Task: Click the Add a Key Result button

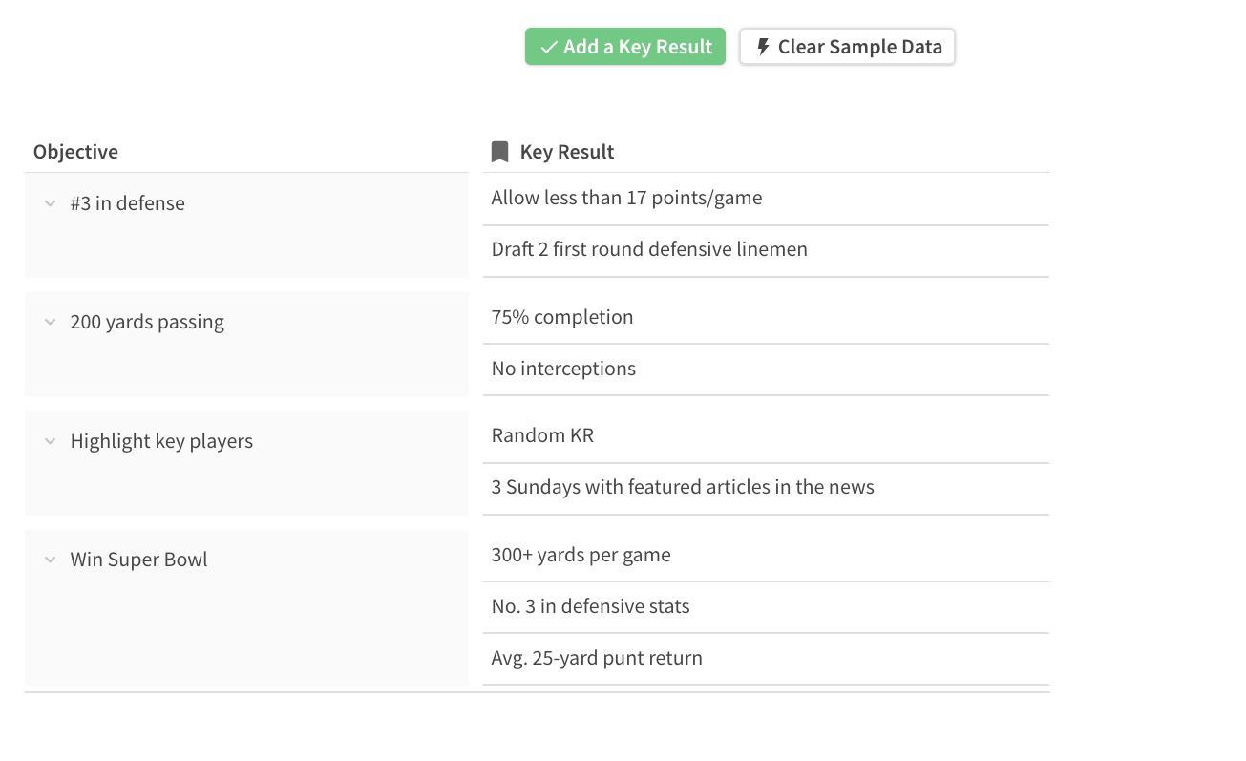Action: [625, 47]
